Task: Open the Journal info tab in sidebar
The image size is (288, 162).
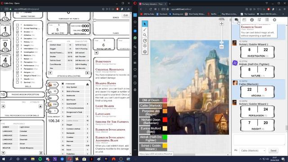Action: [x=252, y=20]
